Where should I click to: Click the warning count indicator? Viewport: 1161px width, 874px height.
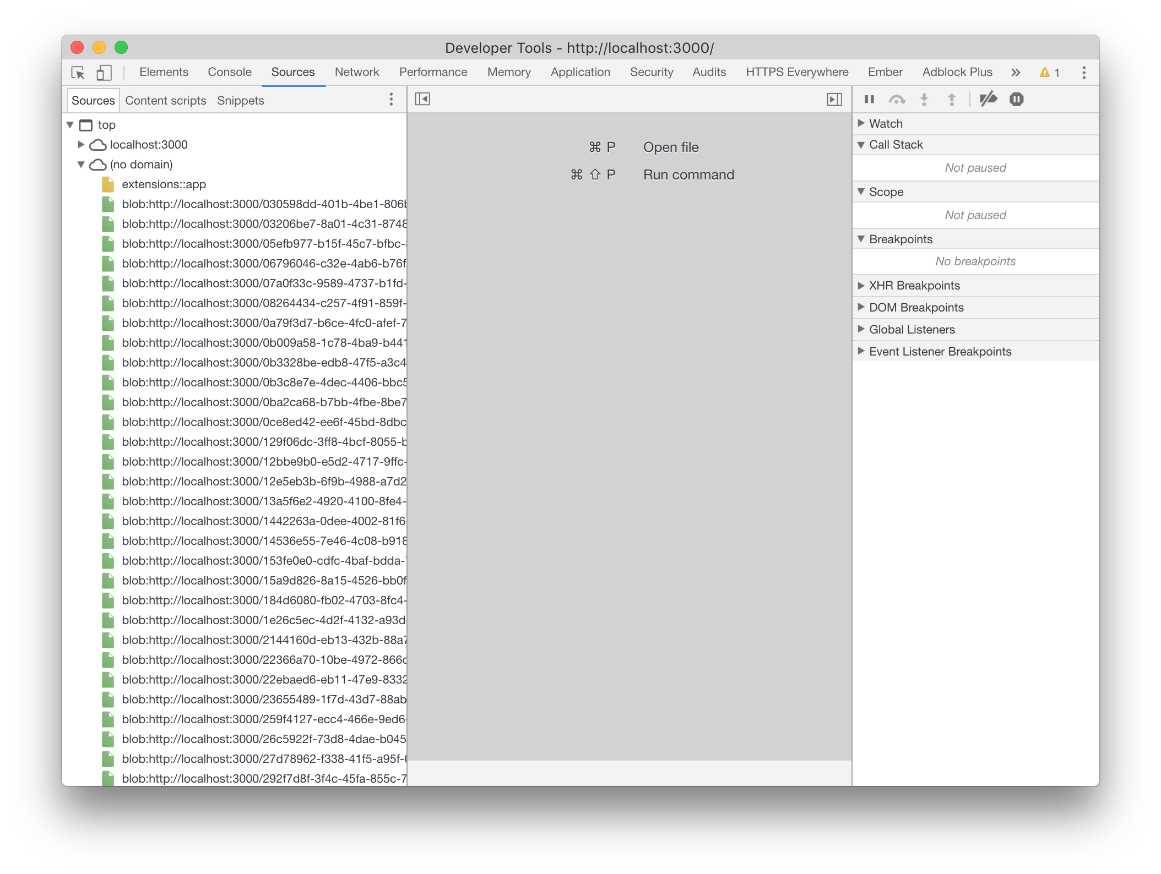(x=1050, y=72)
